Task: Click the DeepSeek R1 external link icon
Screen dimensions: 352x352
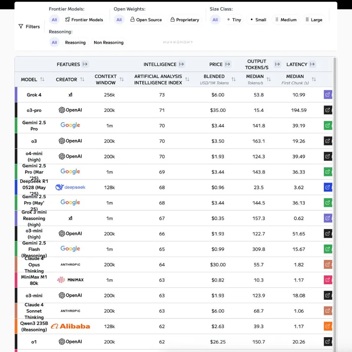Action: point(328,187)
